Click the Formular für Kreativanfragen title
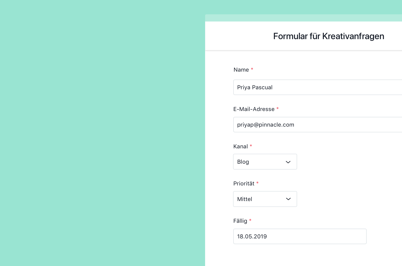The image size is (402, 266). [329, 36]
